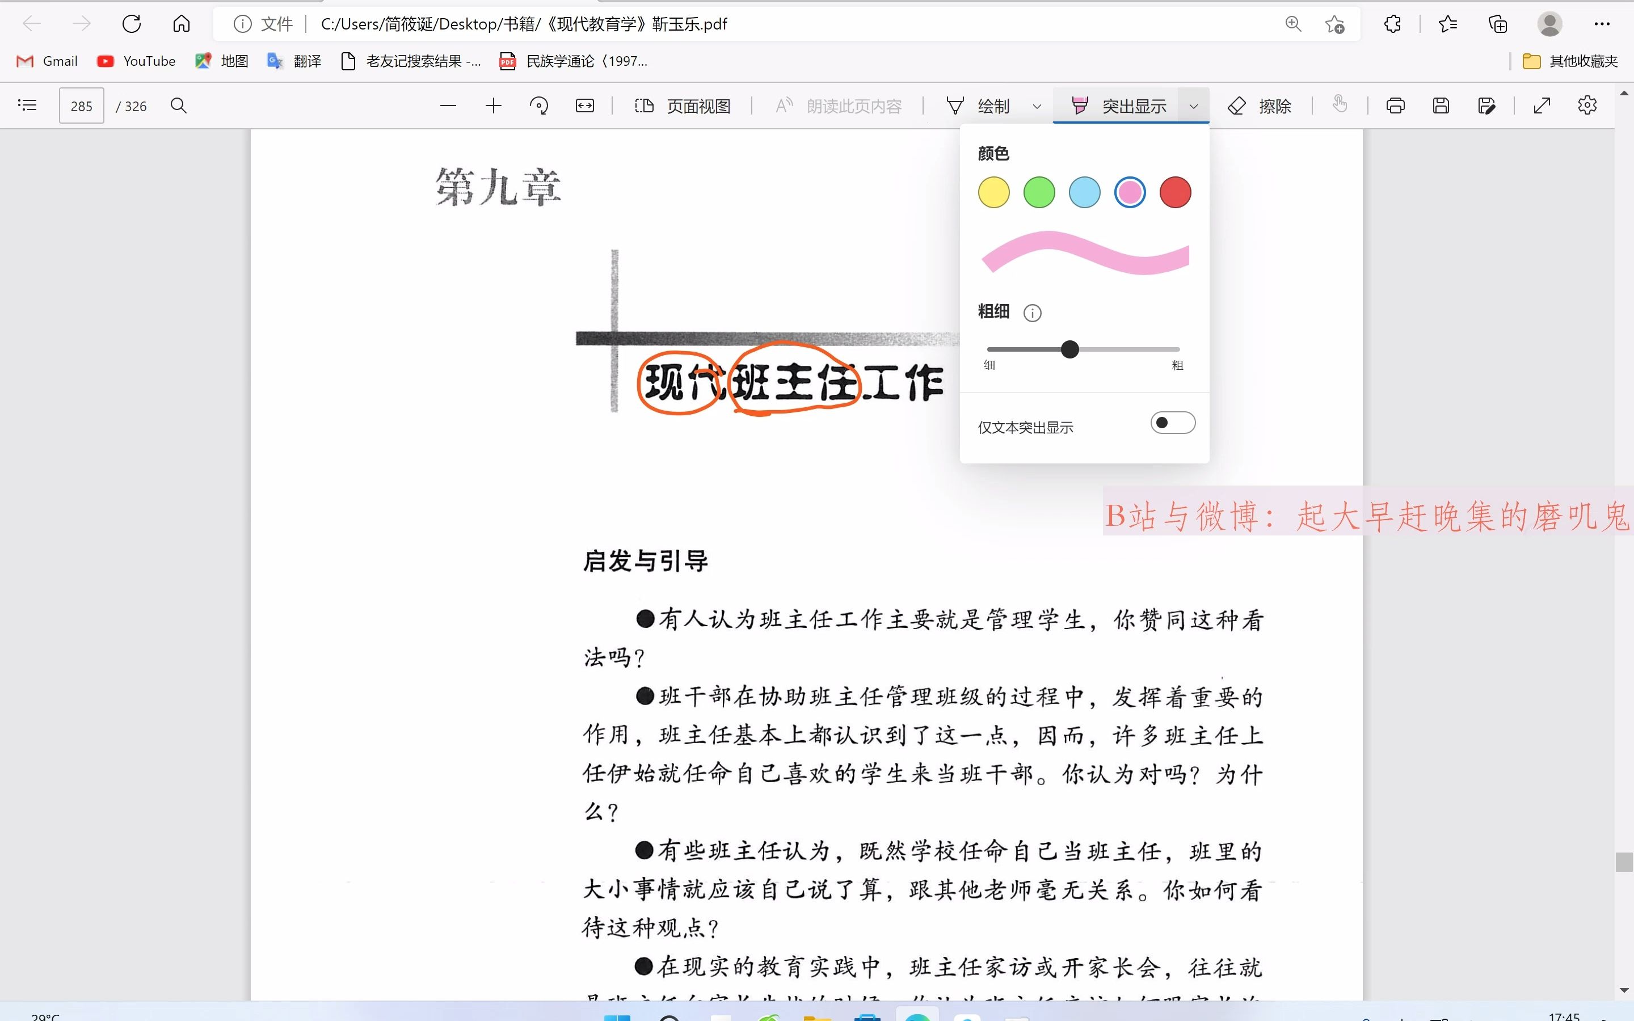Image resolution: width=1634 pixels, height=1021 pixels.
Task: Enable touch drawing hand icon
Action: click(1340, 104)
